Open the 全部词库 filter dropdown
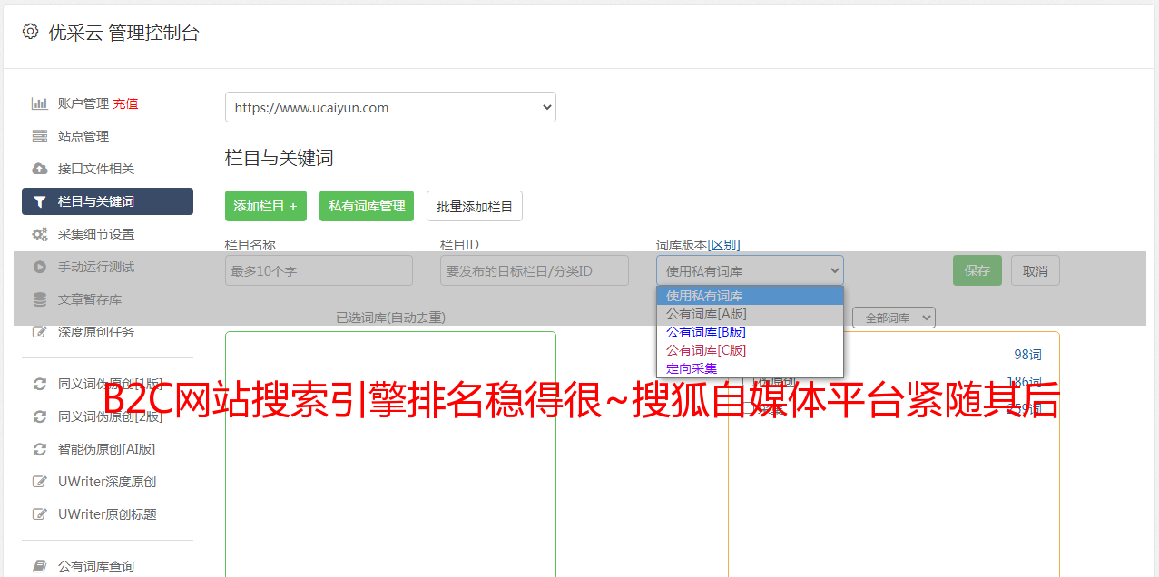1159x577 pixels. click(894, 318)
